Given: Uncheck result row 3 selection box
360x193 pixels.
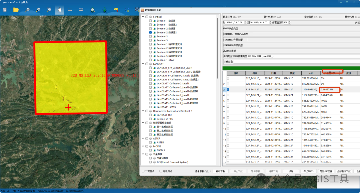Looking at the screenshot, I should (x=228, y=89).
